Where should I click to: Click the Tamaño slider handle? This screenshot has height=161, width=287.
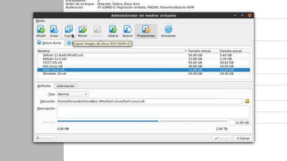[x=160, y=121]
